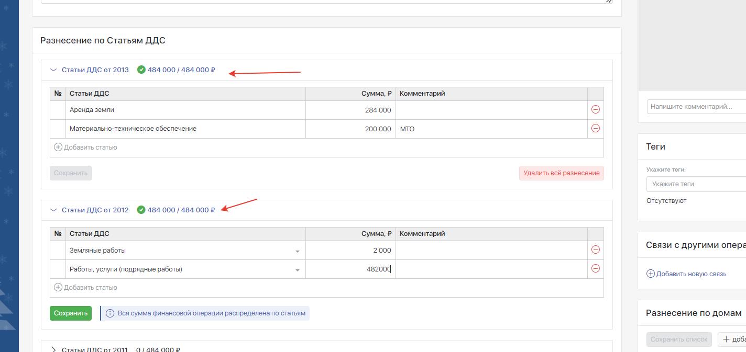746x352 pixels.
Task: Click green checkmark next to Статьи ДДС от 2012
Action: pos(141,210)
